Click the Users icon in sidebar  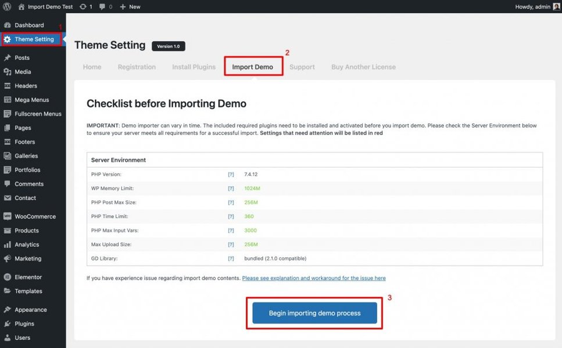tap(7, 338)
